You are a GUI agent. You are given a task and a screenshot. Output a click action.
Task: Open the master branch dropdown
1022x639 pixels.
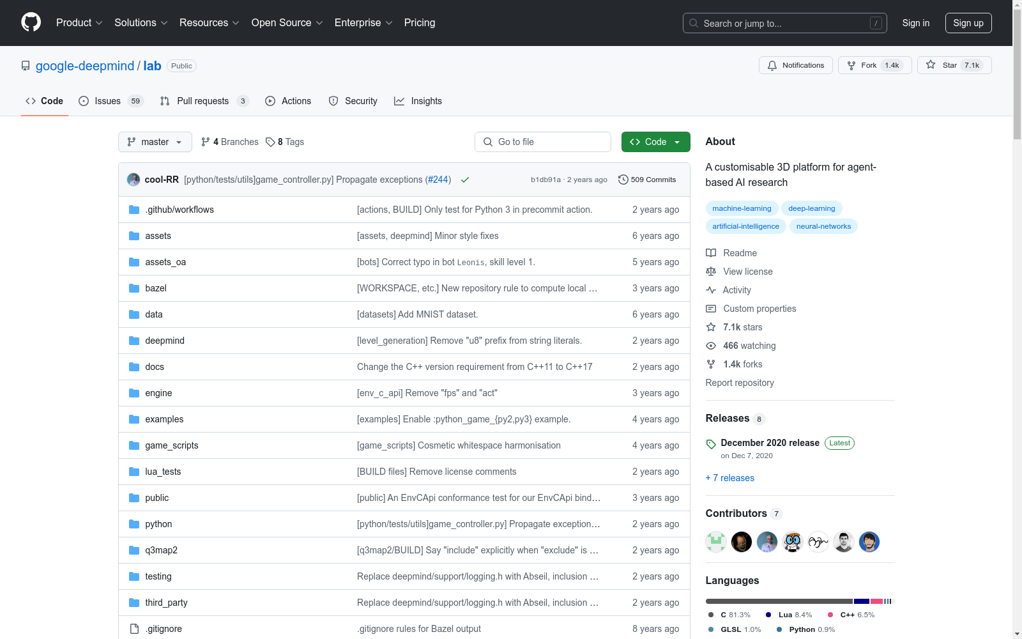coord(155,142)
